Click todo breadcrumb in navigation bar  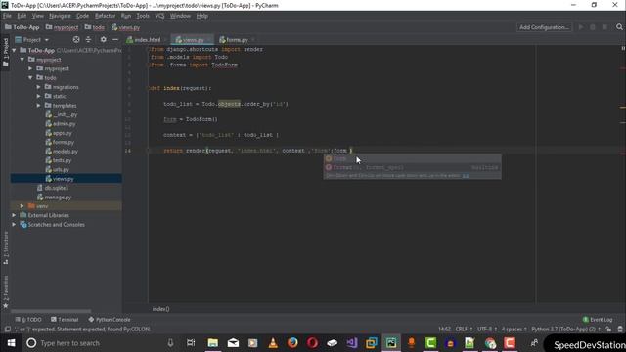(x=95, y=27)
